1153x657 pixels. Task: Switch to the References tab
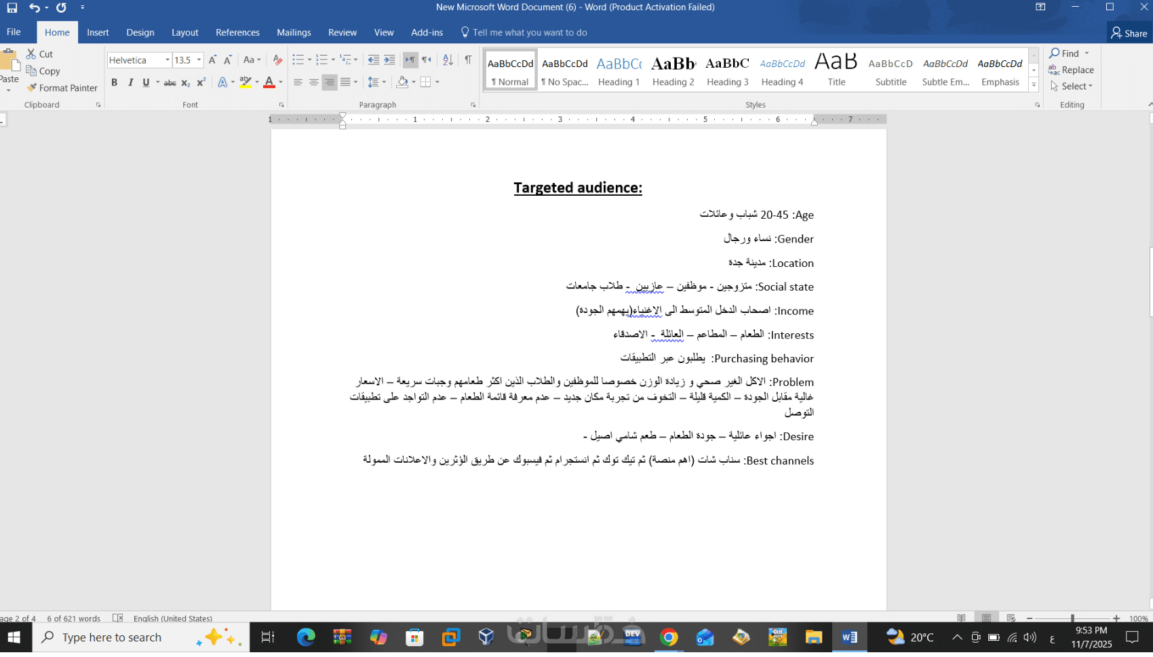237,33
